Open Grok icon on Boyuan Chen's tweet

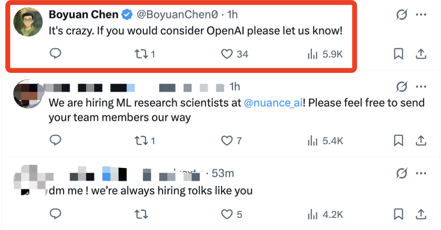pyautogui.click(x=402, y=15)
